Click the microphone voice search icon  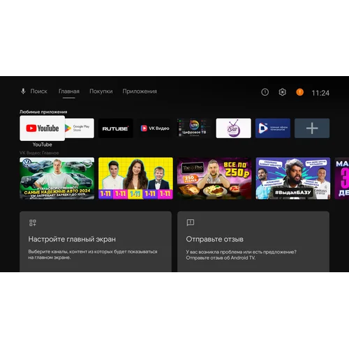23,91
